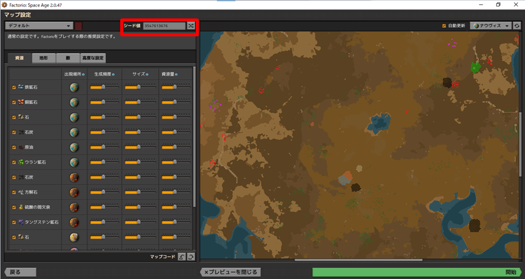Image resolution: width=525 pixels, height=279 pixels.
Task: Click the タングステン鉱石 tungsten resource icon
Action: (x=21, y=222)
